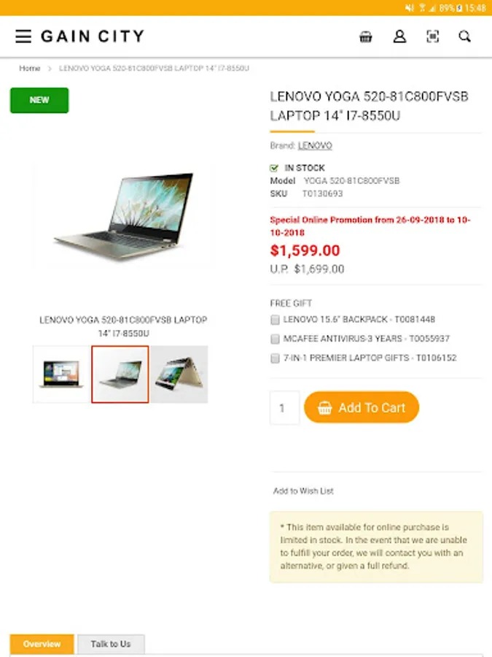Image resolution: width=492 pixels, height=657 pixels.
Task: Go to Home in breadcrumb
Action: click(30, 69)
